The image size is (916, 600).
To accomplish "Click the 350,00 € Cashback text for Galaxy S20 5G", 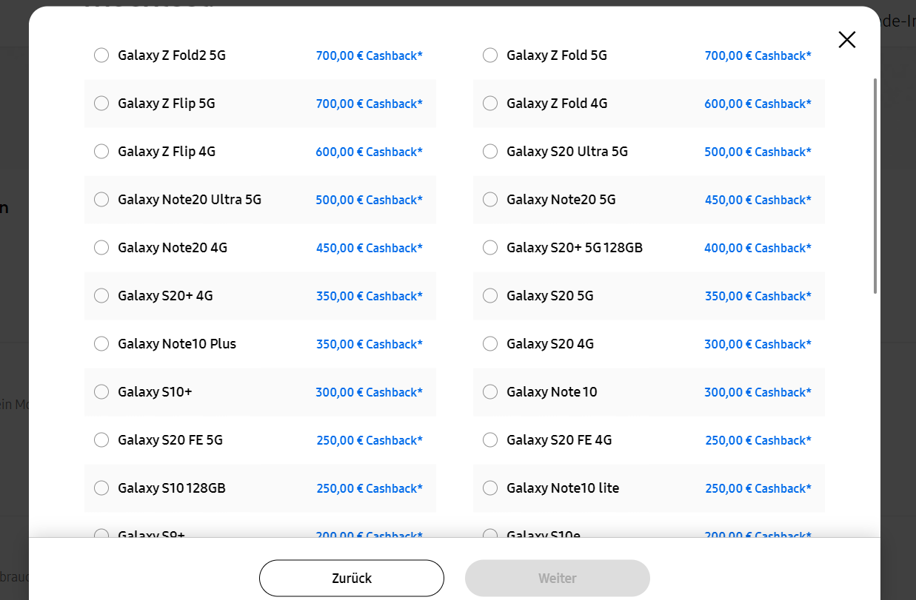I will point(758,296).
